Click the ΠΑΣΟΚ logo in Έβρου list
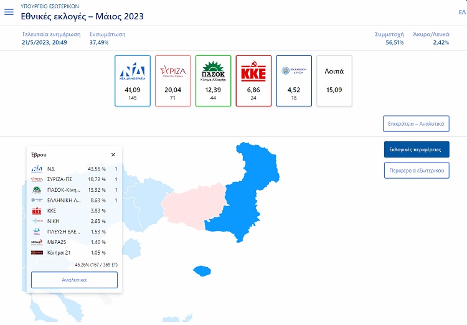 37,190
